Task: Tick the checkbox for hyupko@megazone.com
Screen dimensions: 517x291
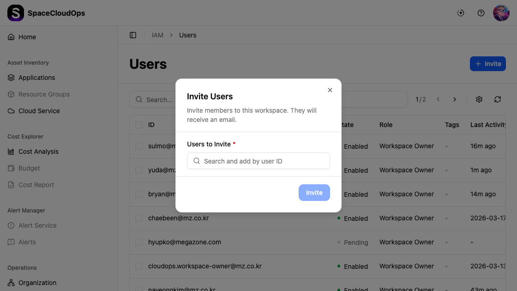Action: (139, 242)
